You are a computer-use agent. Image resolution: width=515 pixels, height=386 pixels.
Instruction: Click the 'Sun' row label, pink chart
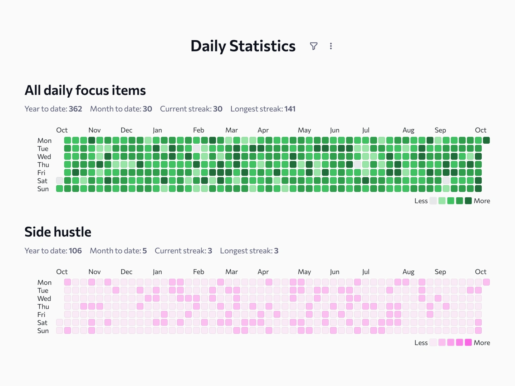(43, 331)
